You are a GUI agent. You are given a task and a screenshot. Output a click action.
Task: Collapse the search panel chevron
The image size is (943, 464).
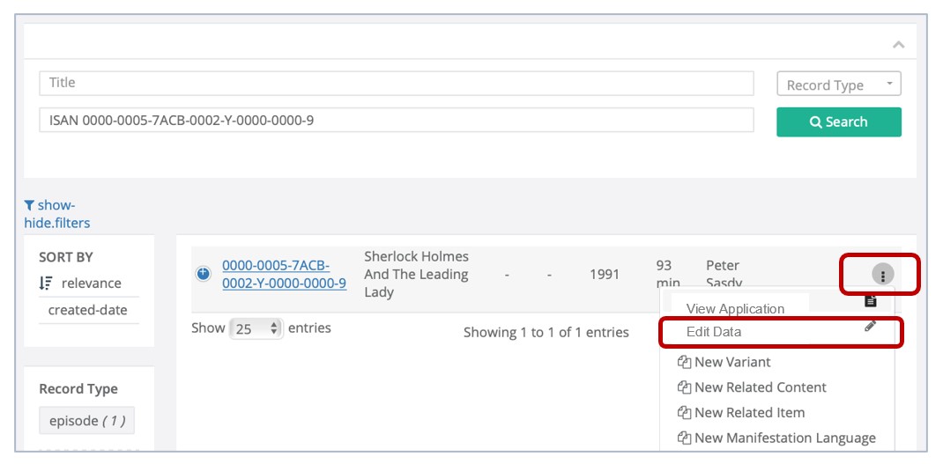click(x=899, y=45)
